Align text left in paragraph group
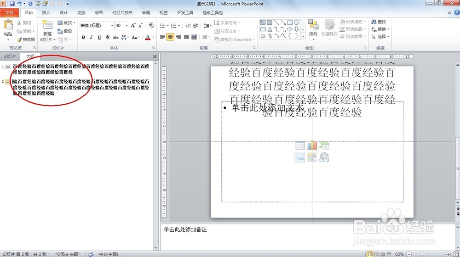460x257 pixels. 162,37
